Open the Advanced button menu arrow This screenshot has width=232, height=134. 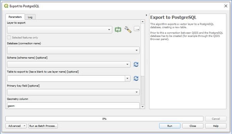tap(25, 126)
